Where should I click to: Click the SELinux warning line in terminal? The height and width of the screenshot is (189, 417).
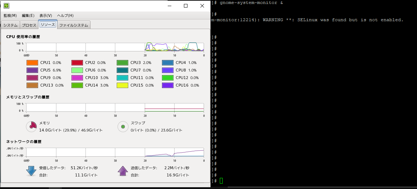coord(307,20)
